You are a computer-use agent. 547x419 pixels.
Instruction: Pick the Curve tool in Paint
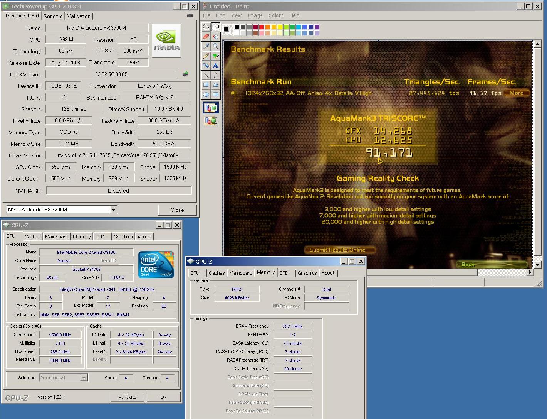216,75
